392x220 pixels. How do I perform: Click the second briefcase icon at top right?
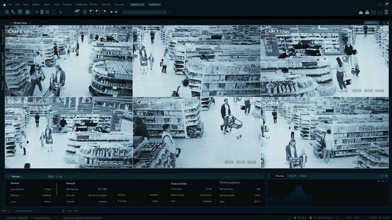pos(367,12)
